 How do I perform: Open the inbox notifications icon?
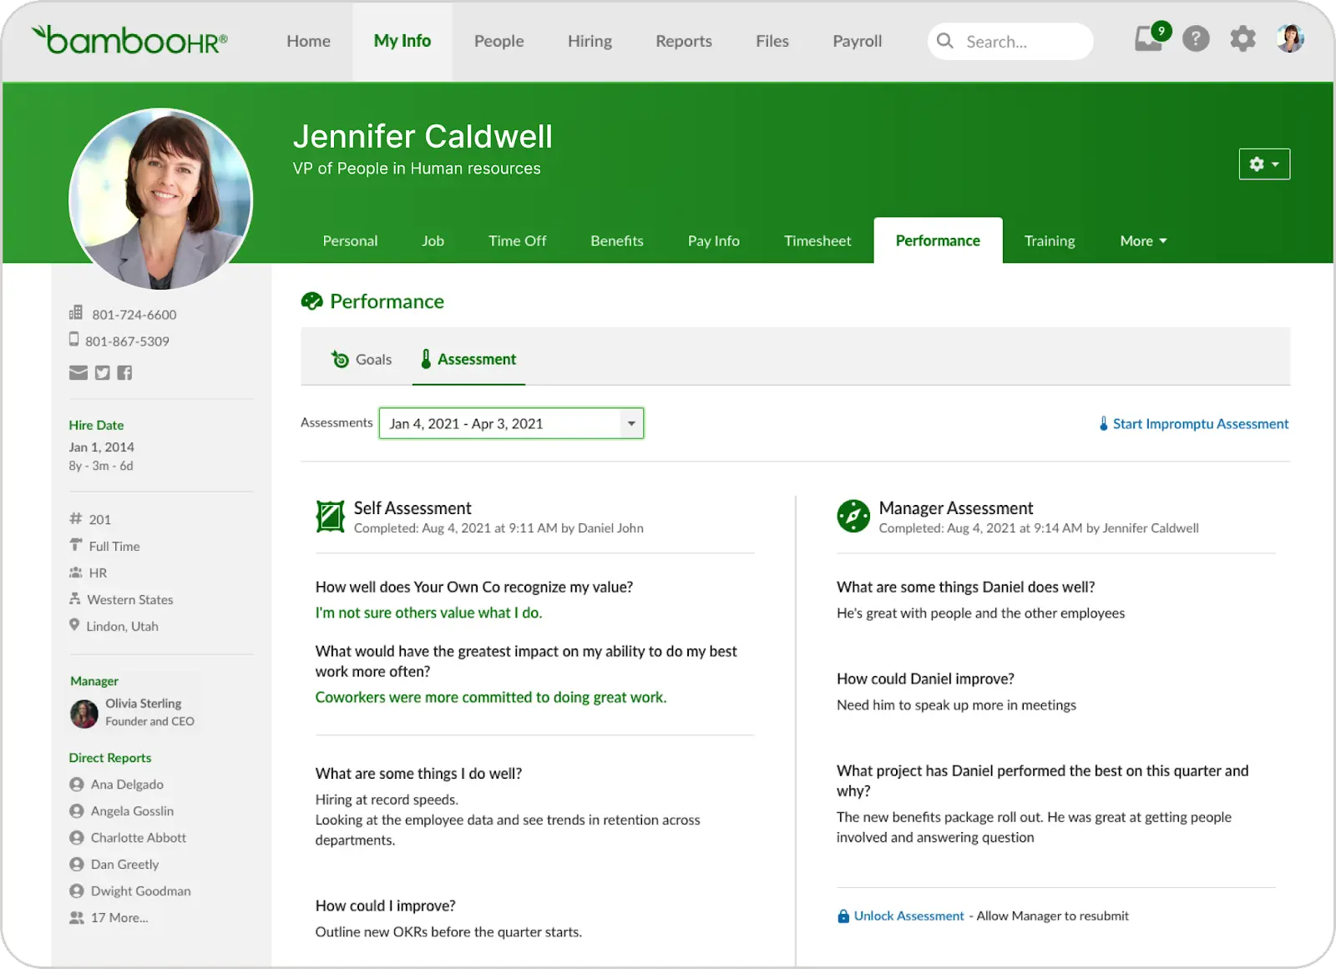(1150, 39)
